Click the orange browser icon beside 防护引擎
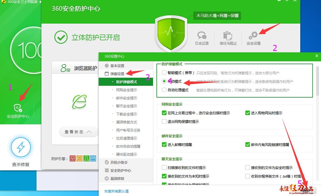Viewport: 321px width, 196px height. [79, 159]
